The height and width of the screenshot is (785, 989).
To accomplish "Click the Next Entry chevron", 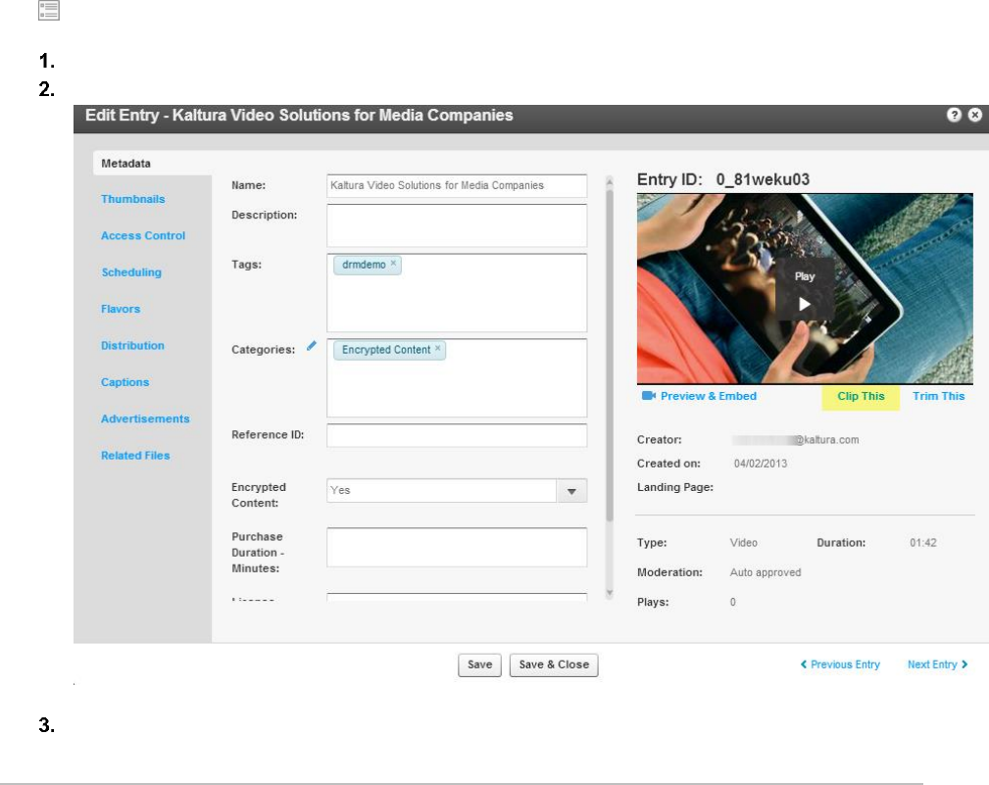I will pyautogui.click(x=964, y=663).
